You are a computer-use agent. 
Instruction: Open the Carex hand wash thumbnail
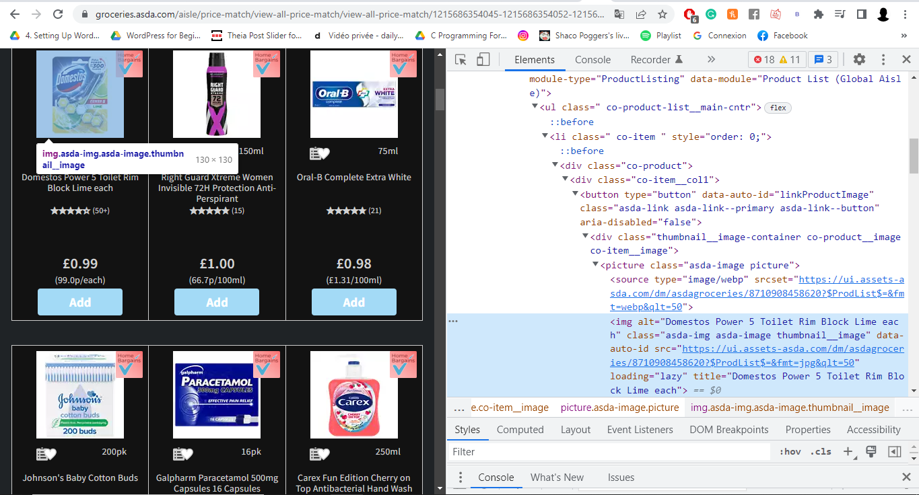pos(354,395)
